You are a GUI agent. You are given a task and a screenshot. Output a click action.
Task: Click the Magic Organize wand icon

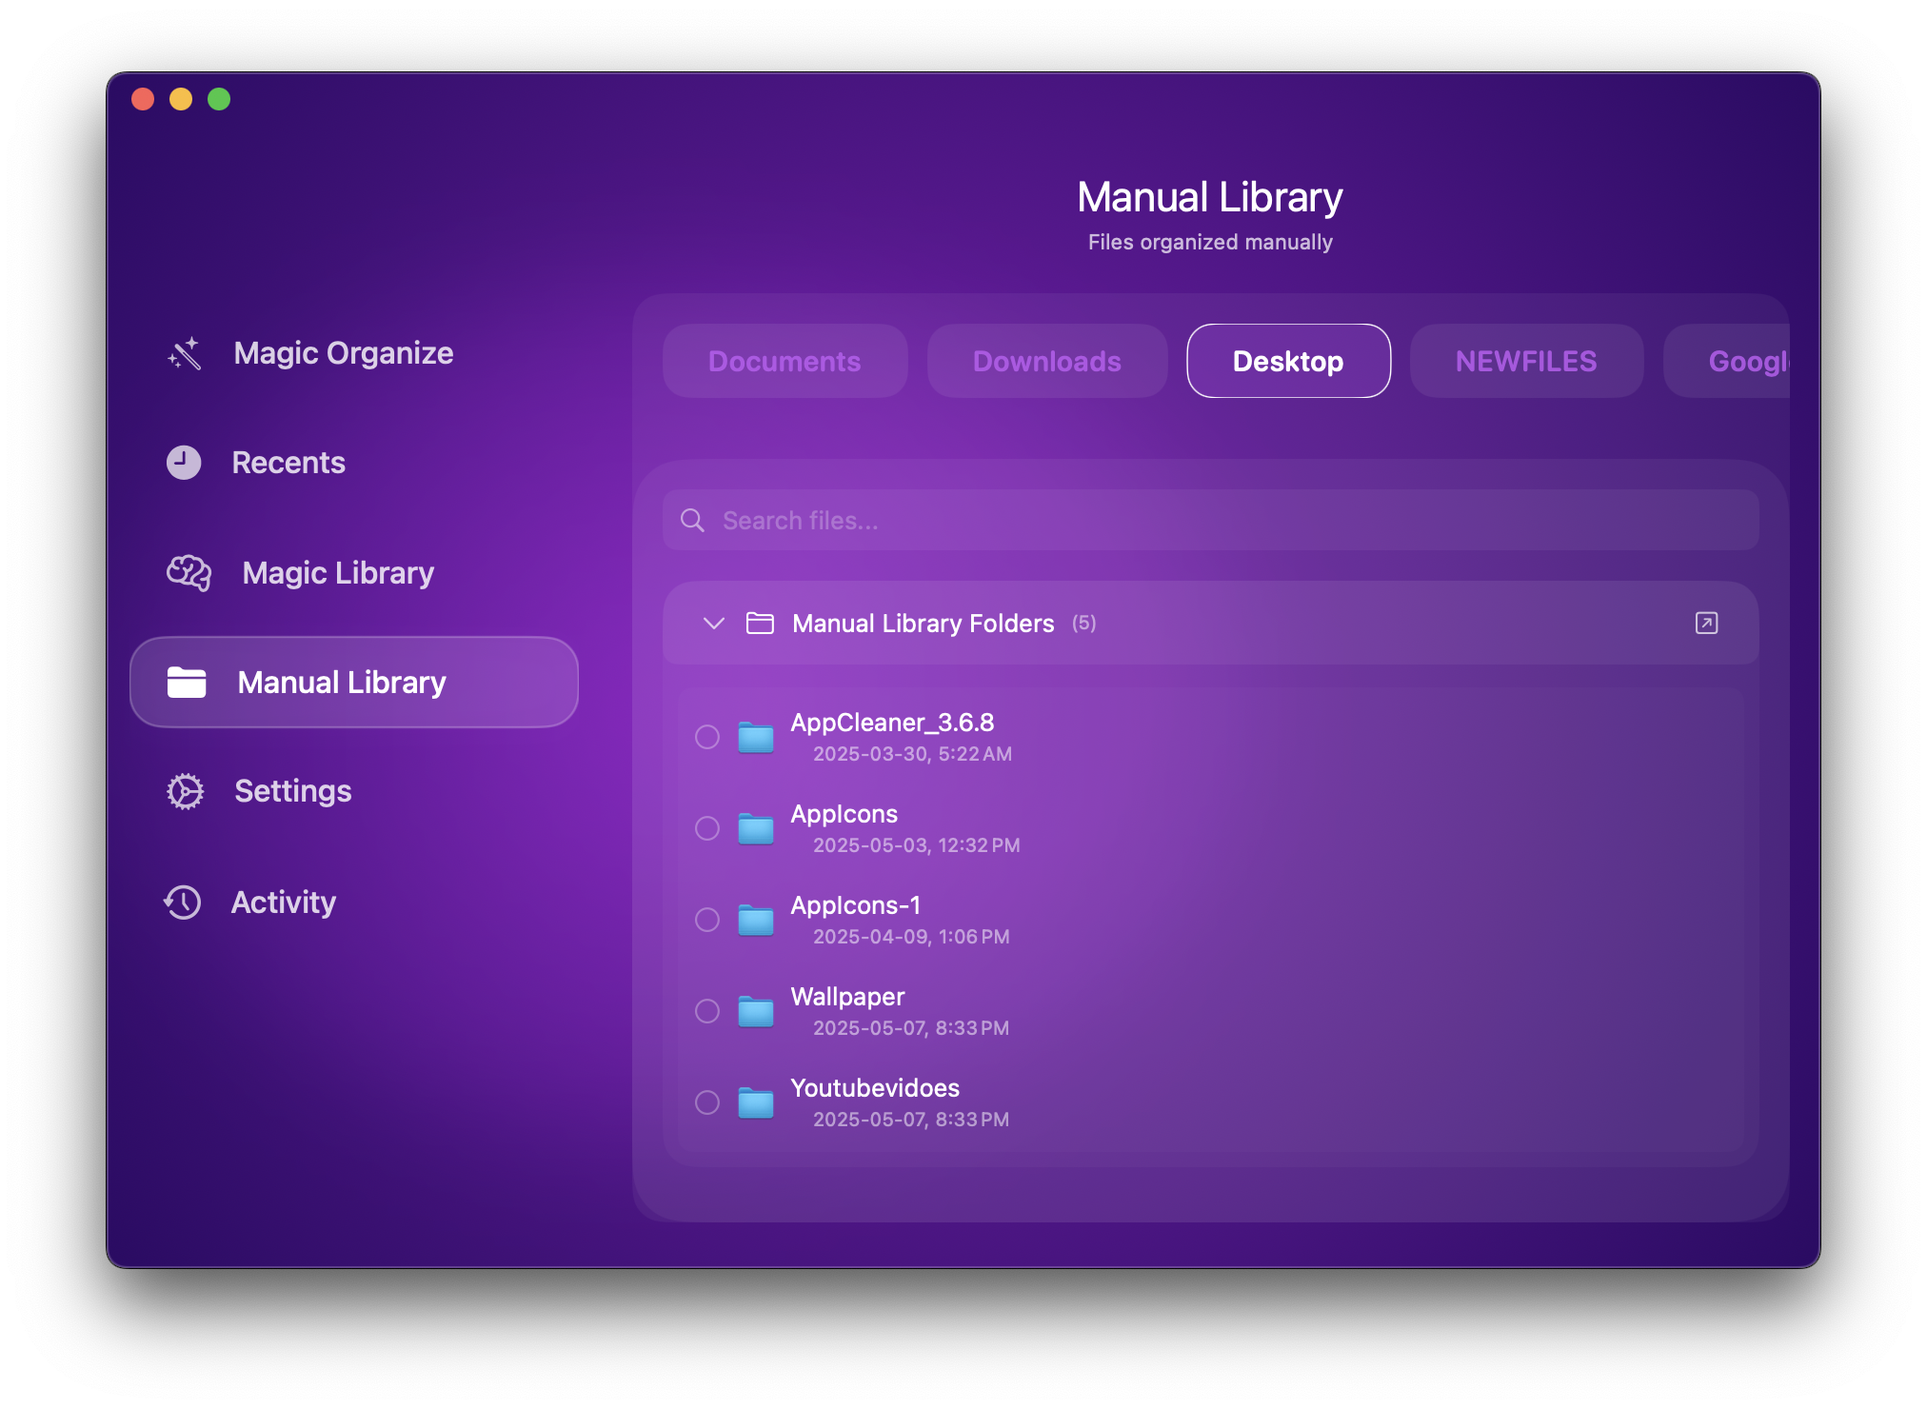[185, 353]
